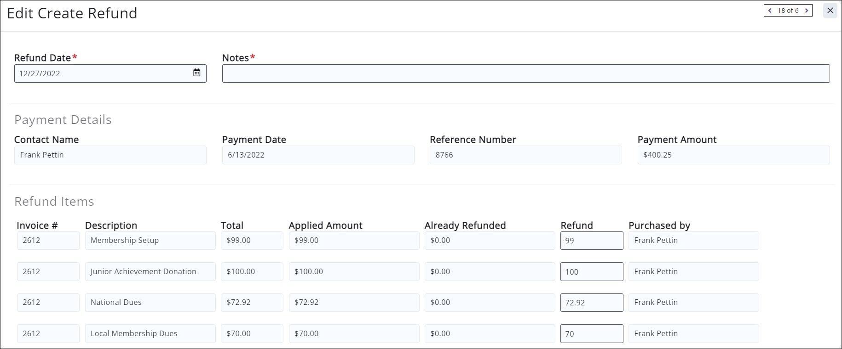The height and width of the screenshot is (349, 842).
Task: Go to the next record arrow
Action: [806, 11]
